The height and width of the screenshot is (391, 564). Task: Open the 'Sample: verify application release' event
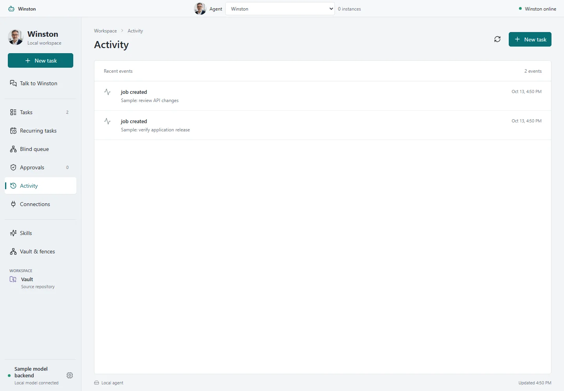point(323,125)
